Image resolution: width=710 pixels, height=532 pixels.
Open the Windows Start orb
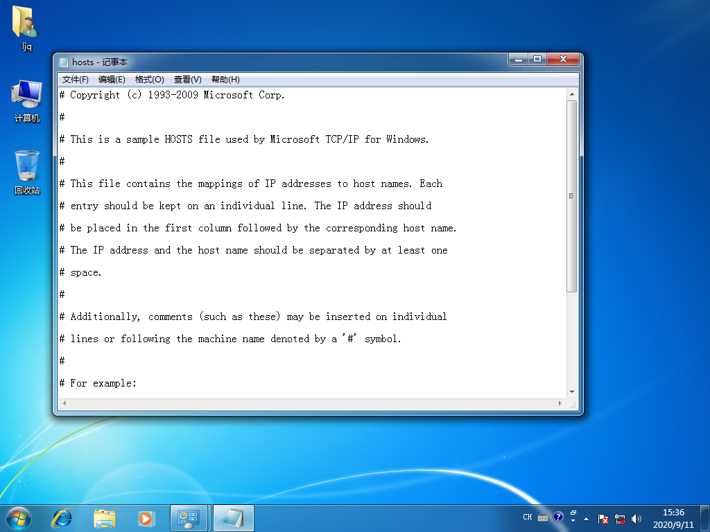[x=19, y=518]
